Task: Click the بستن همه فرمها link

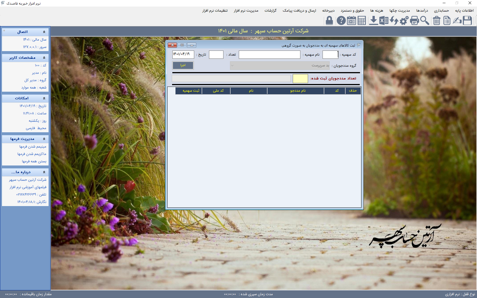Action: point(34,161)
